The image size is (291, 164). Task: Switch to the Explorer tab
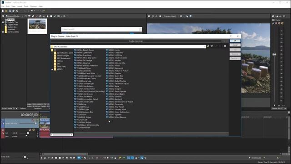point(23,108)
